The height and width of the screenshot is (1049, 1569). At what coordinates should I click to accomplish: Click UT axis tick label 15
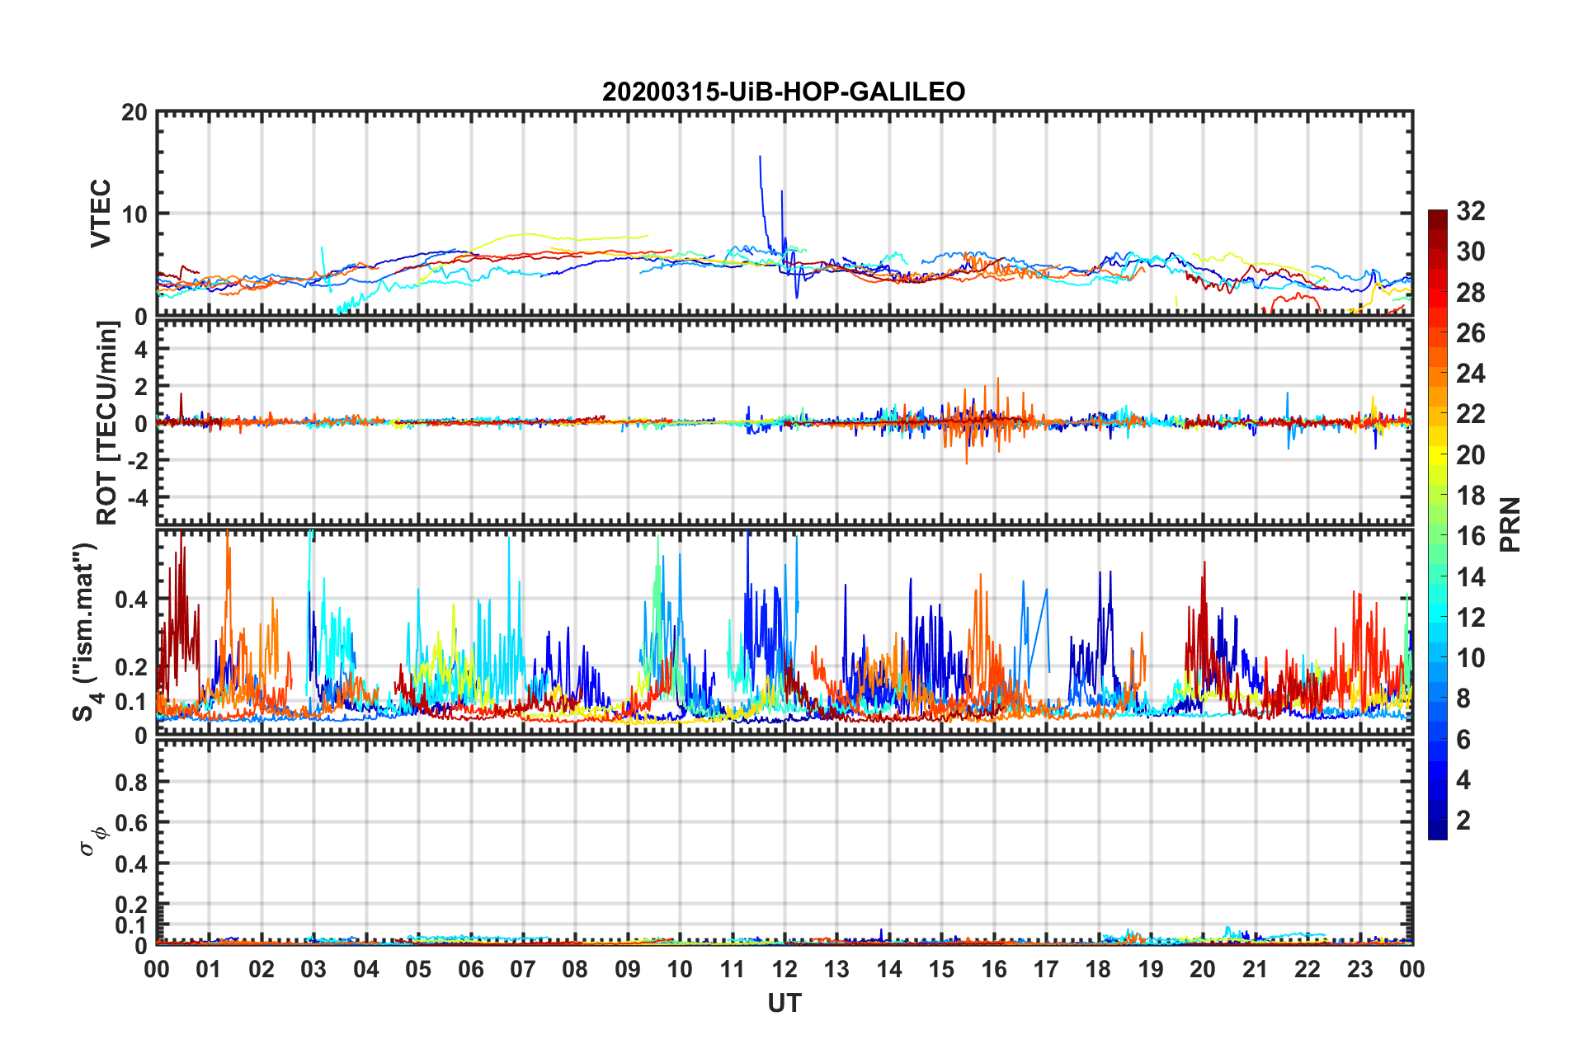click(941, 969)
